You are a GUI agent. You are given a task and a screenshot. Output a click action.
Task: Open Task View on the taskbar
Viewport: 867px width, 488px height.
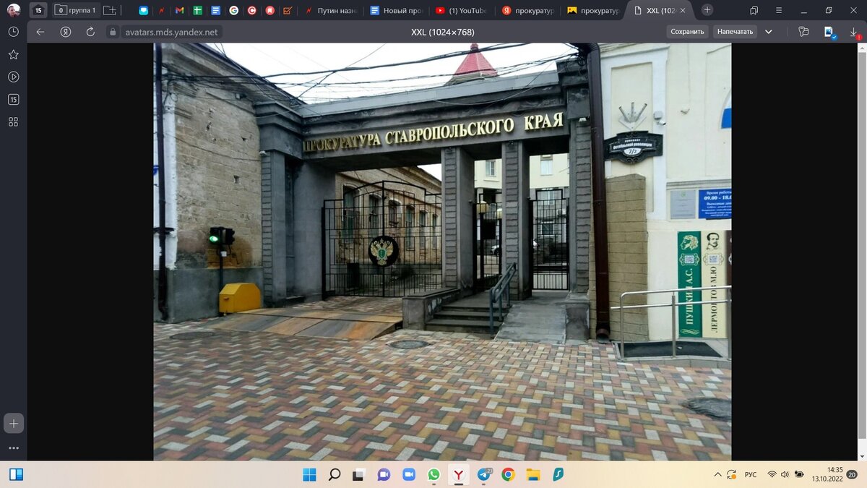coord(358,474)
